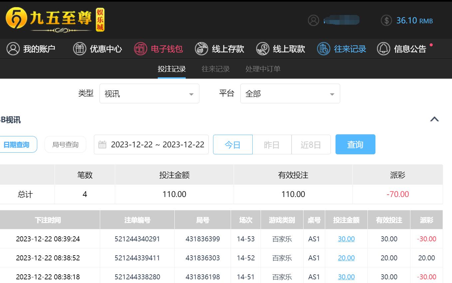Screen dimensions: 452x283
Task: Open bet amount link 30.00 for 14-53
Action: pos(346,239)
